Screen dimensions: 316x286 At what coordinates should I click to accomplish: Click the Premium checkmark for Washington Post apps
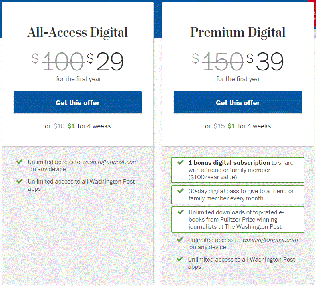click(x=180, y=259)
